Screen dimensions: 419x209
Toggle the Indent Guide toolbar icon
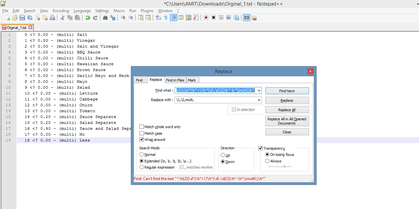[173, 18]
